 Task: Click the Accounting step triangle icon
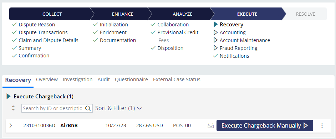click(215, 32)
